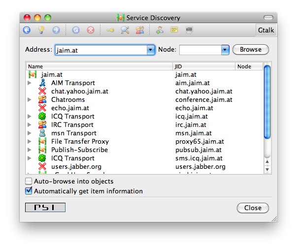Click the magnifier search icon
297x249 pixels.
pos(125,30)
